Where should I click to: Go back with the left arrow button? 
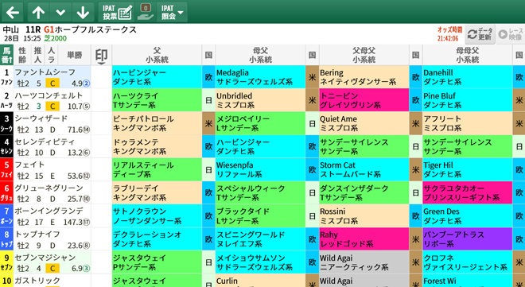pyautogui.click(x=13, y=13)
